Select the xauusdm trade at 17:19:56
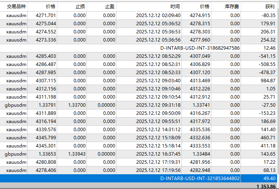This screenshot has width=279, height=189. coord(16,170)
